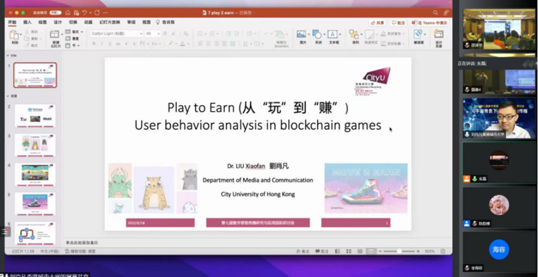Toggle the Notes (备注) pane in status bar

(x=303, y=251)
